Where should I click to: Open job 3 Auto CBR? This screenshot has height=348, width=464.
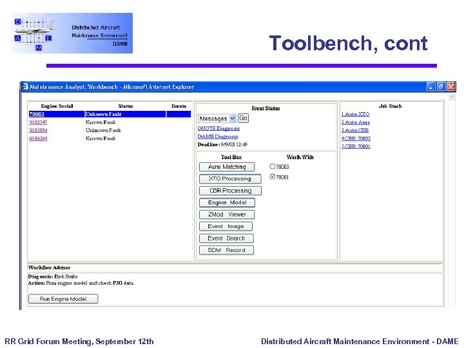click(355, 130)
